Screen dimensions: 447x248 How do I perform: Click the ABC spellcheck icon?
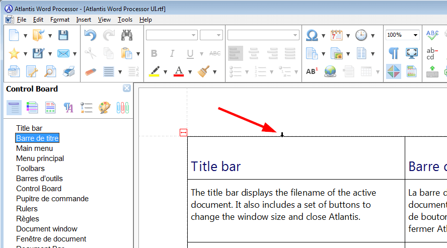coord(432,35)
